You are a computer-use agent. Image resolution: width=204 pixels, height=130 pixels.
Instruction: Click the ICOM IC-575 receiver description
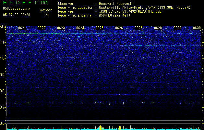[x=130, y=11]
